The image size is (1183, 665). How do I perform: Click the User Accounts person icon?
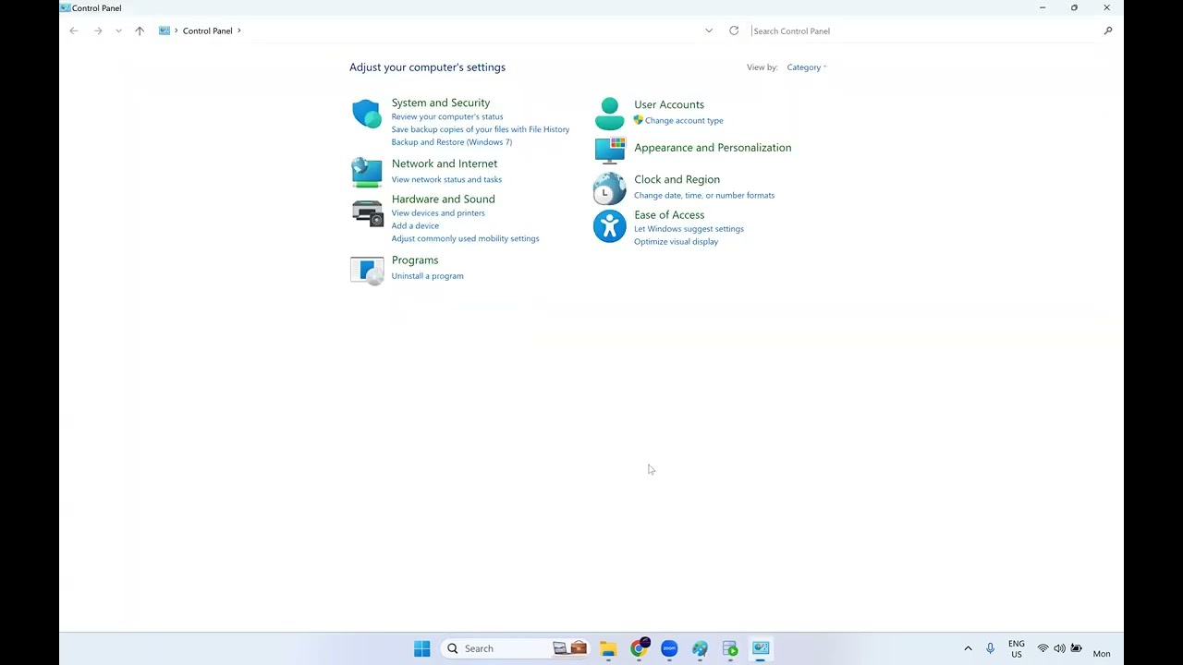[x=609, y=114]
